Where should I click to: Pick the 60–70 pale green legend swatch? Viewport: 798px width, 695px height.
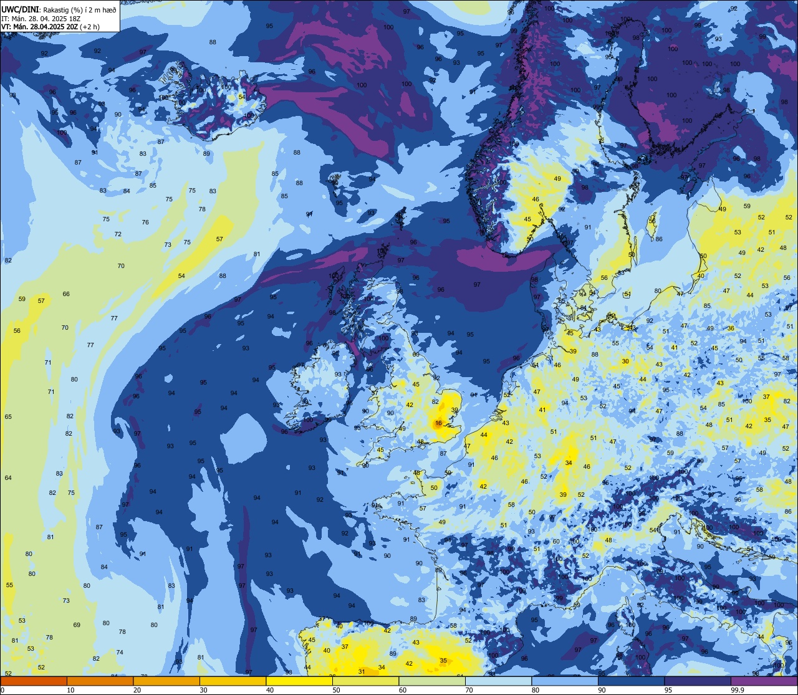click(x=432, y=681)
